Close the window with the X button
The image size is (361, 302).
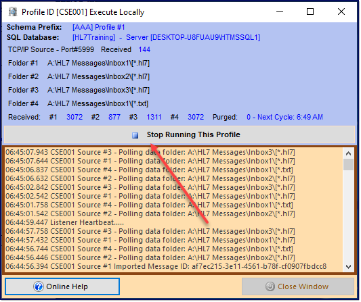click(341, 11)
